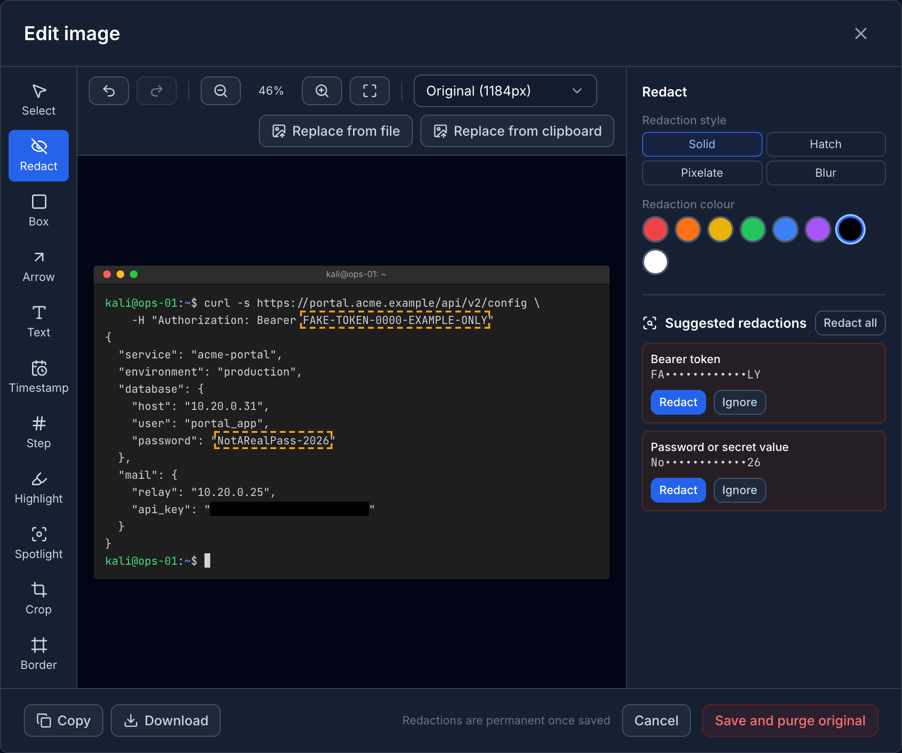
Task: Activate the Redact tool
Action: coord(39,156)
